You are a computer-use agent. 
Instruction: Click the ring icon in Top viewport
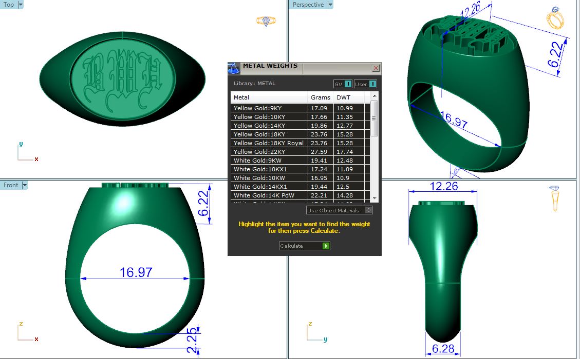(x=266, y=21)
